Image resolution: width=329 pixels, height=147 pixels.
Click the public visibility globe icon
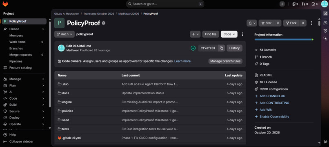103,23
